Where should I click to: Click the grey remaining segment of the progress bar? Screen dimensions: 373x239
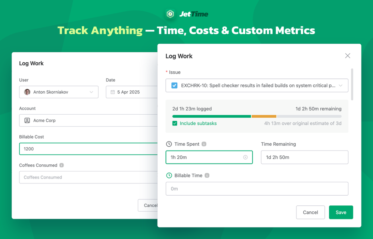pyautogui.click(x=309, y=116)
